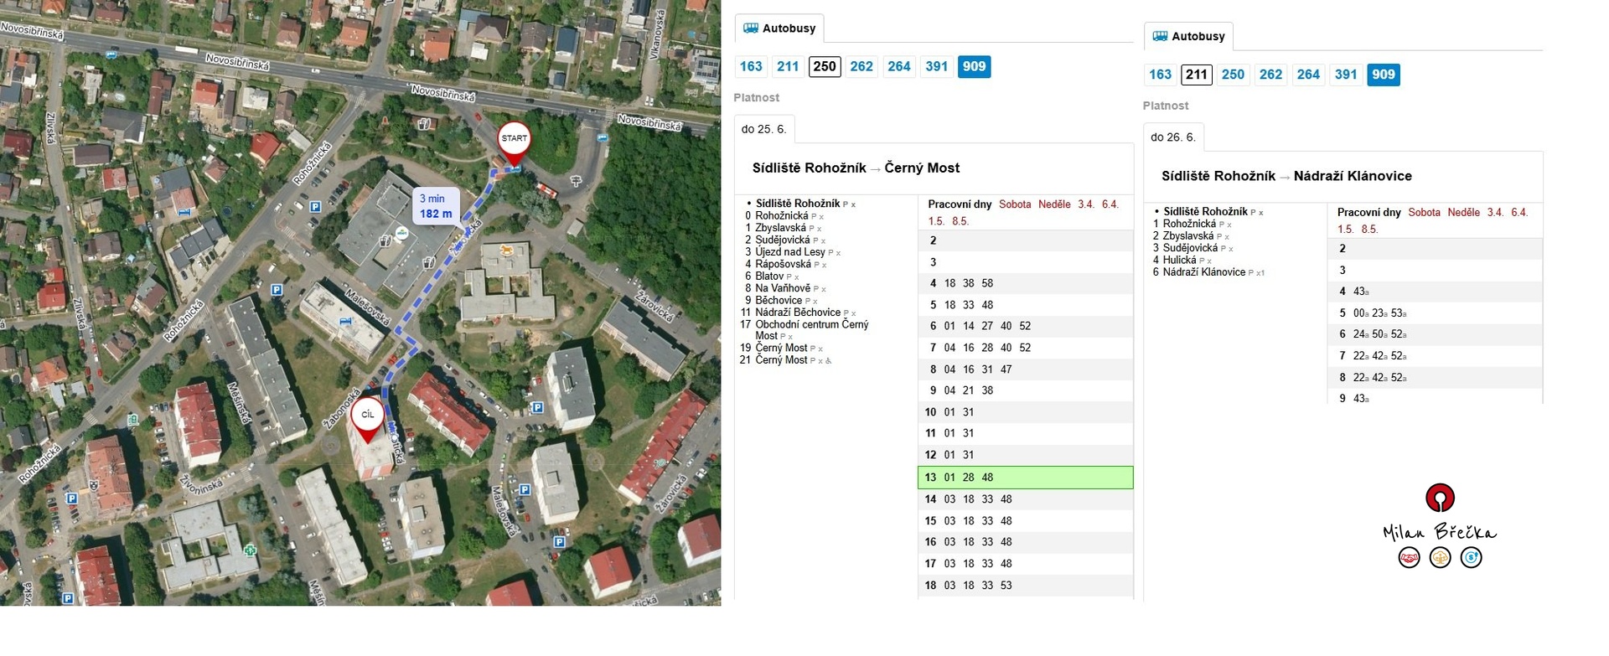Click the handshake icon under Milan Brečka
The width and height of the screenshot is (1609, 656).
click(1409, 558)
